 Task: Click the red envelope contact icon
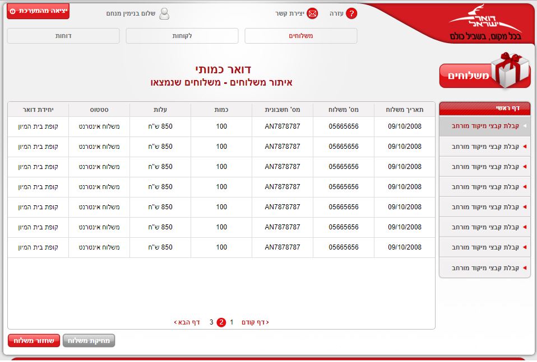(x=312, y=13)
